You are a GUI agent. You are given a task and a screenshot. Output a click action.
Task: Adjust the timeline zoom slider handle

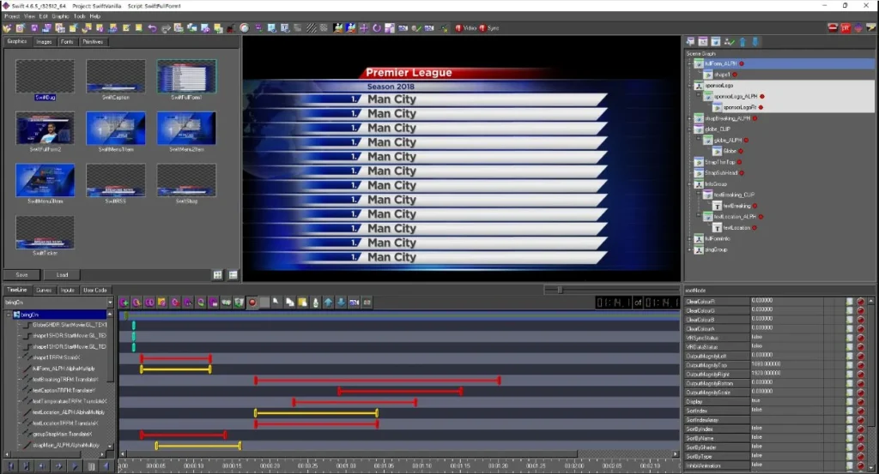[x=560, y=290]
